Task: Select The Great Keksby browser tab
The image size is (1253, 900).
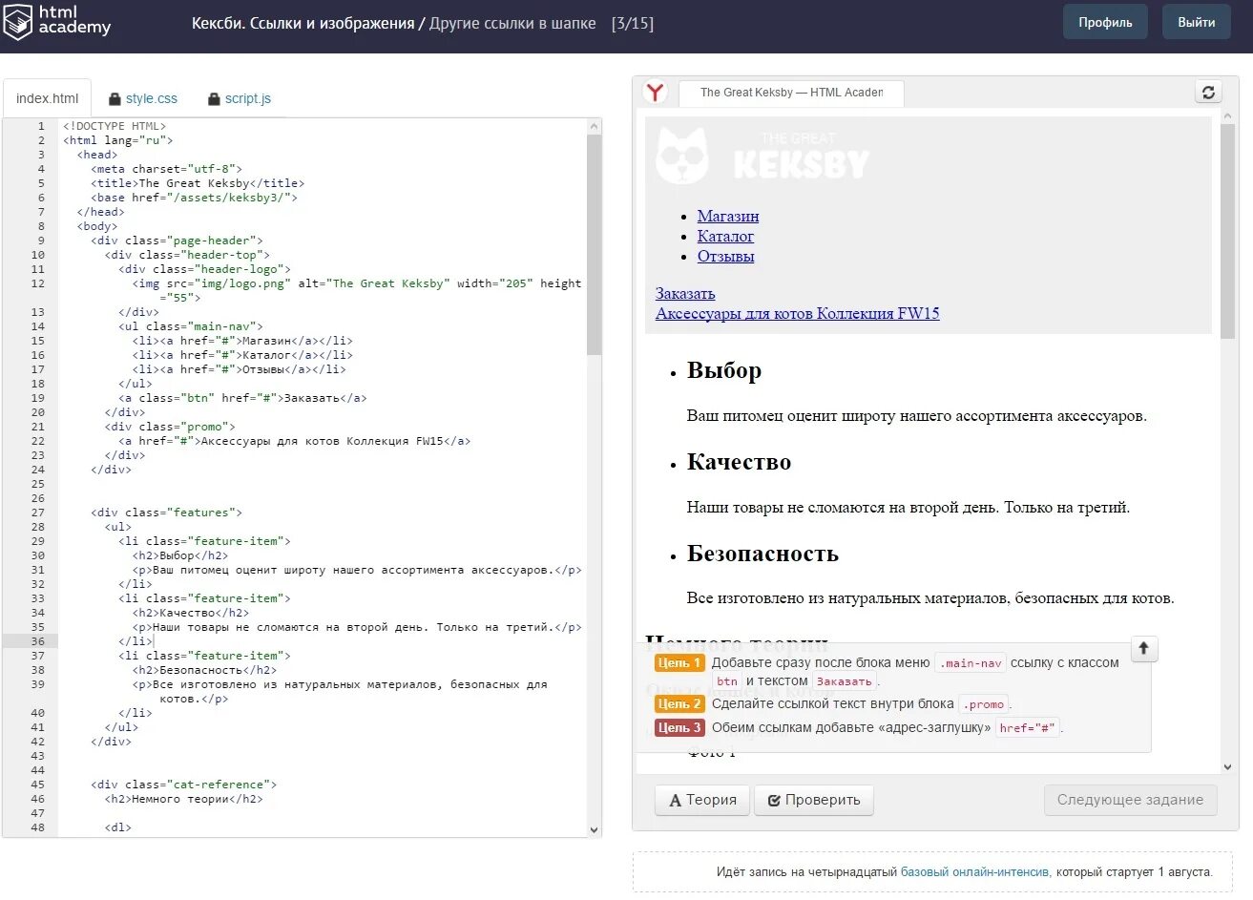Action: 791,93
